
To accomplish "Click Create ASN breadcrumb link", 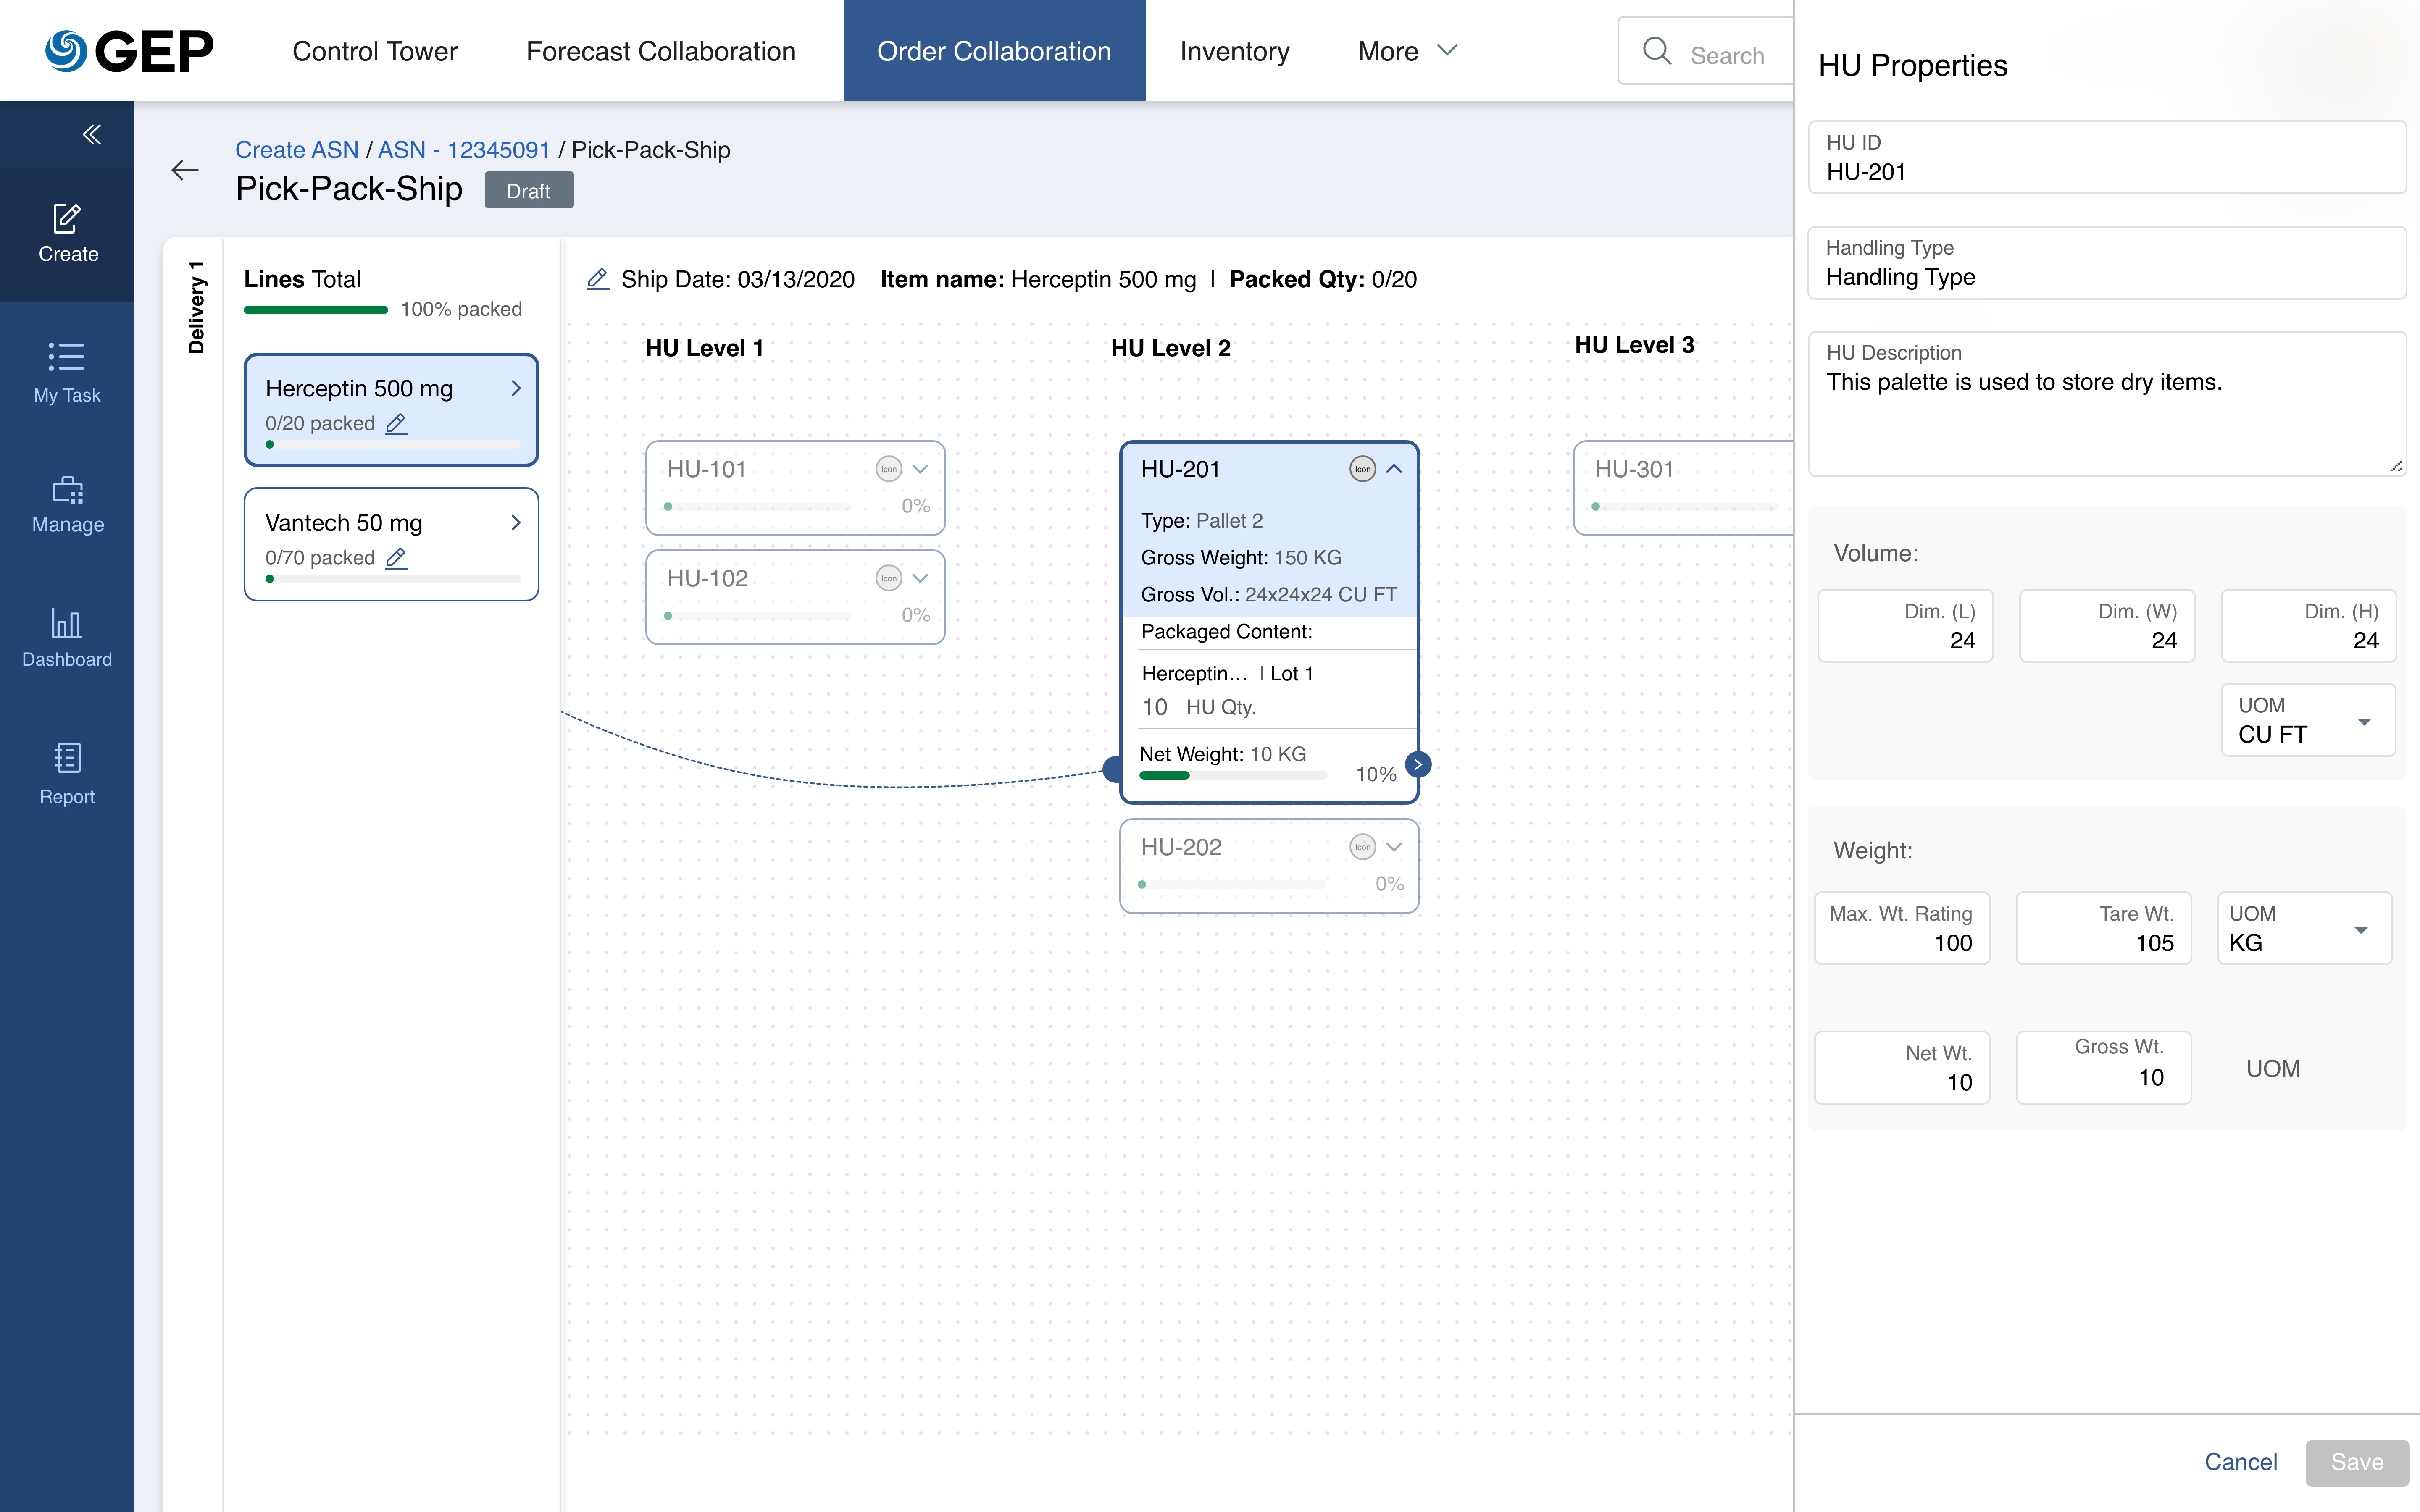I will pyautogui.click(x=297, y=150).
